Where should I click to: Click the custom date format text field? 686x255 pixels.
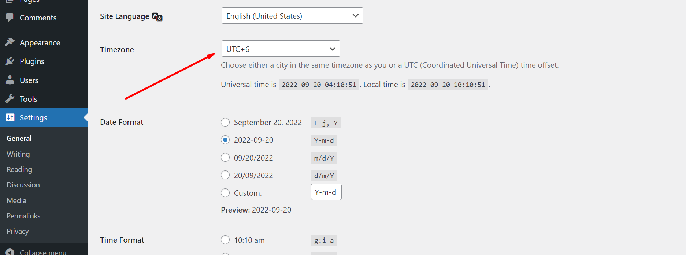pyautogui.click(x=326, y=192)
